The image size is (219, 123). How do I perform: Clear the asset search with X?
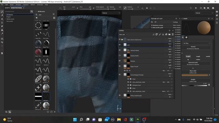54,14
